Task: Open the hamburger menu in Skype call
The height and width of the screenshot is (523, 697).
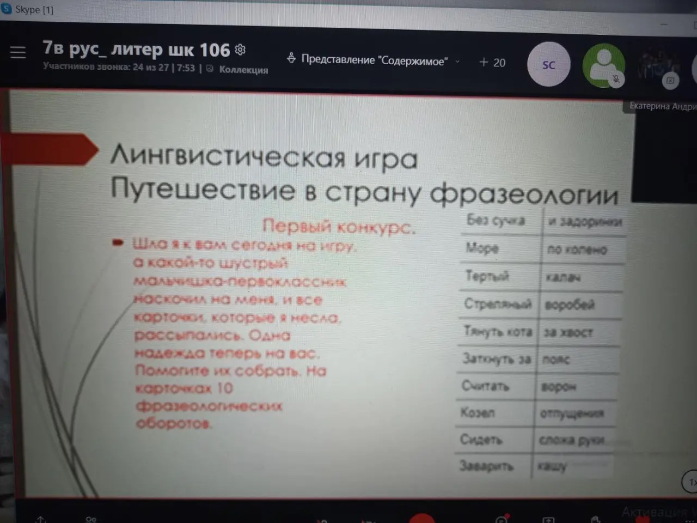Action: (x=18, y=52)
